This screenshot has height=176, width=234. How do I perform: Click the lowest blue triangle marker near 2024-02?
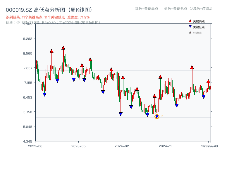(x=120, y=114)
